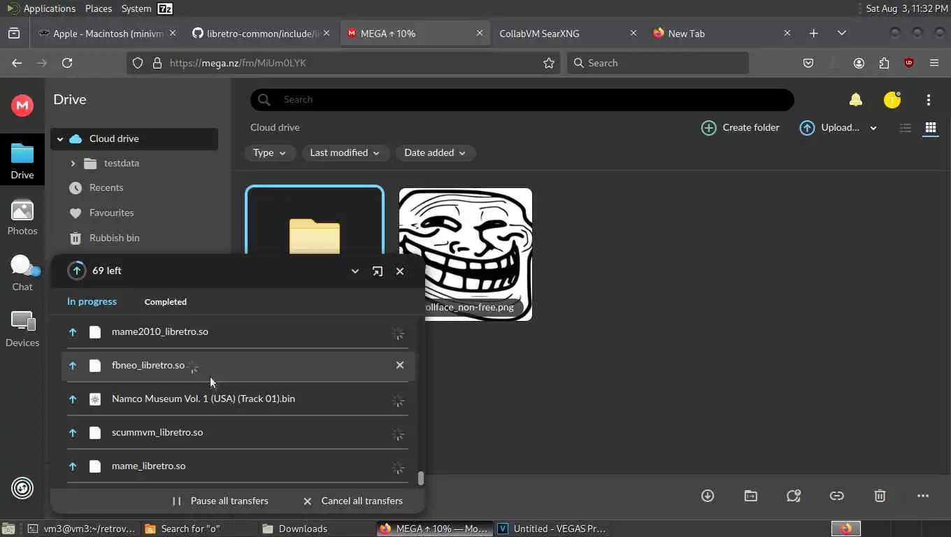This screenshot has width=951, height=537.
Task: Open the Date added filter dropdown
Action: click(x=435, y=153)
